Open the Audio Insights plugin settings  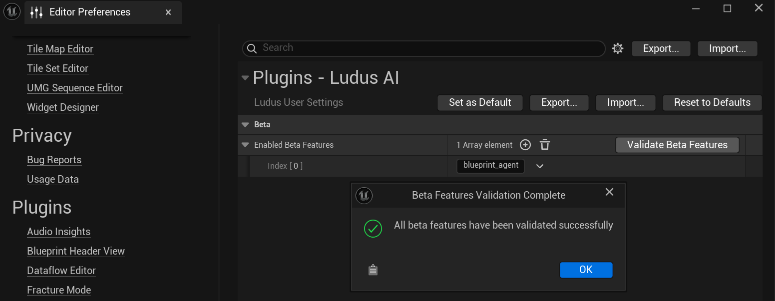coord(58,231)
